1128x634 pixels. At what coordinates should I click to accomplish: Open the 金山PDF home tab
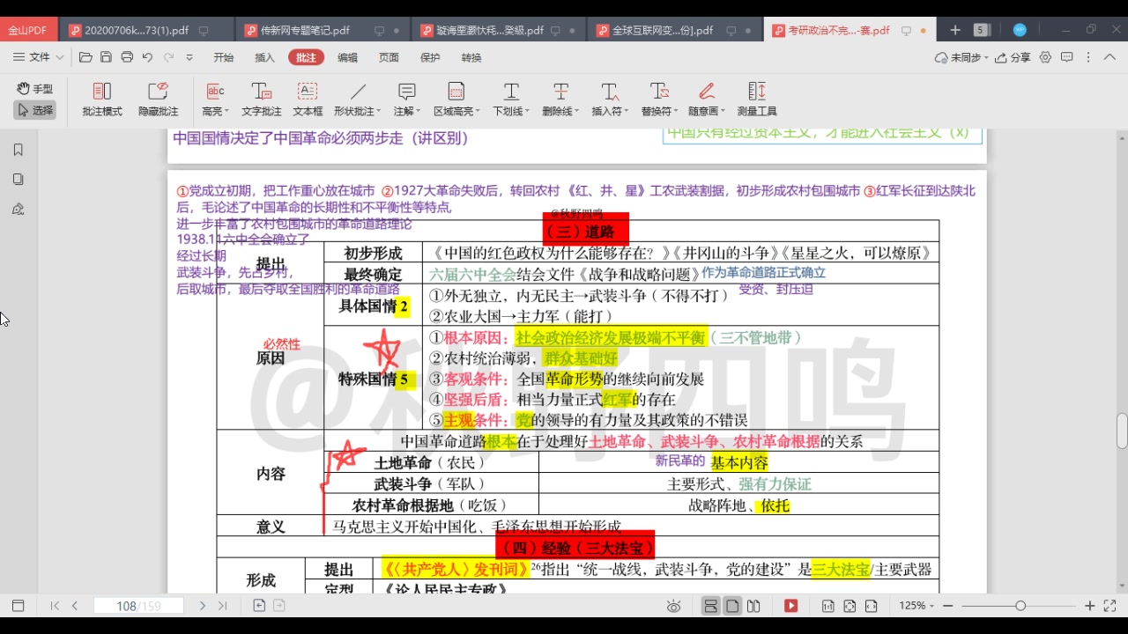28,30
